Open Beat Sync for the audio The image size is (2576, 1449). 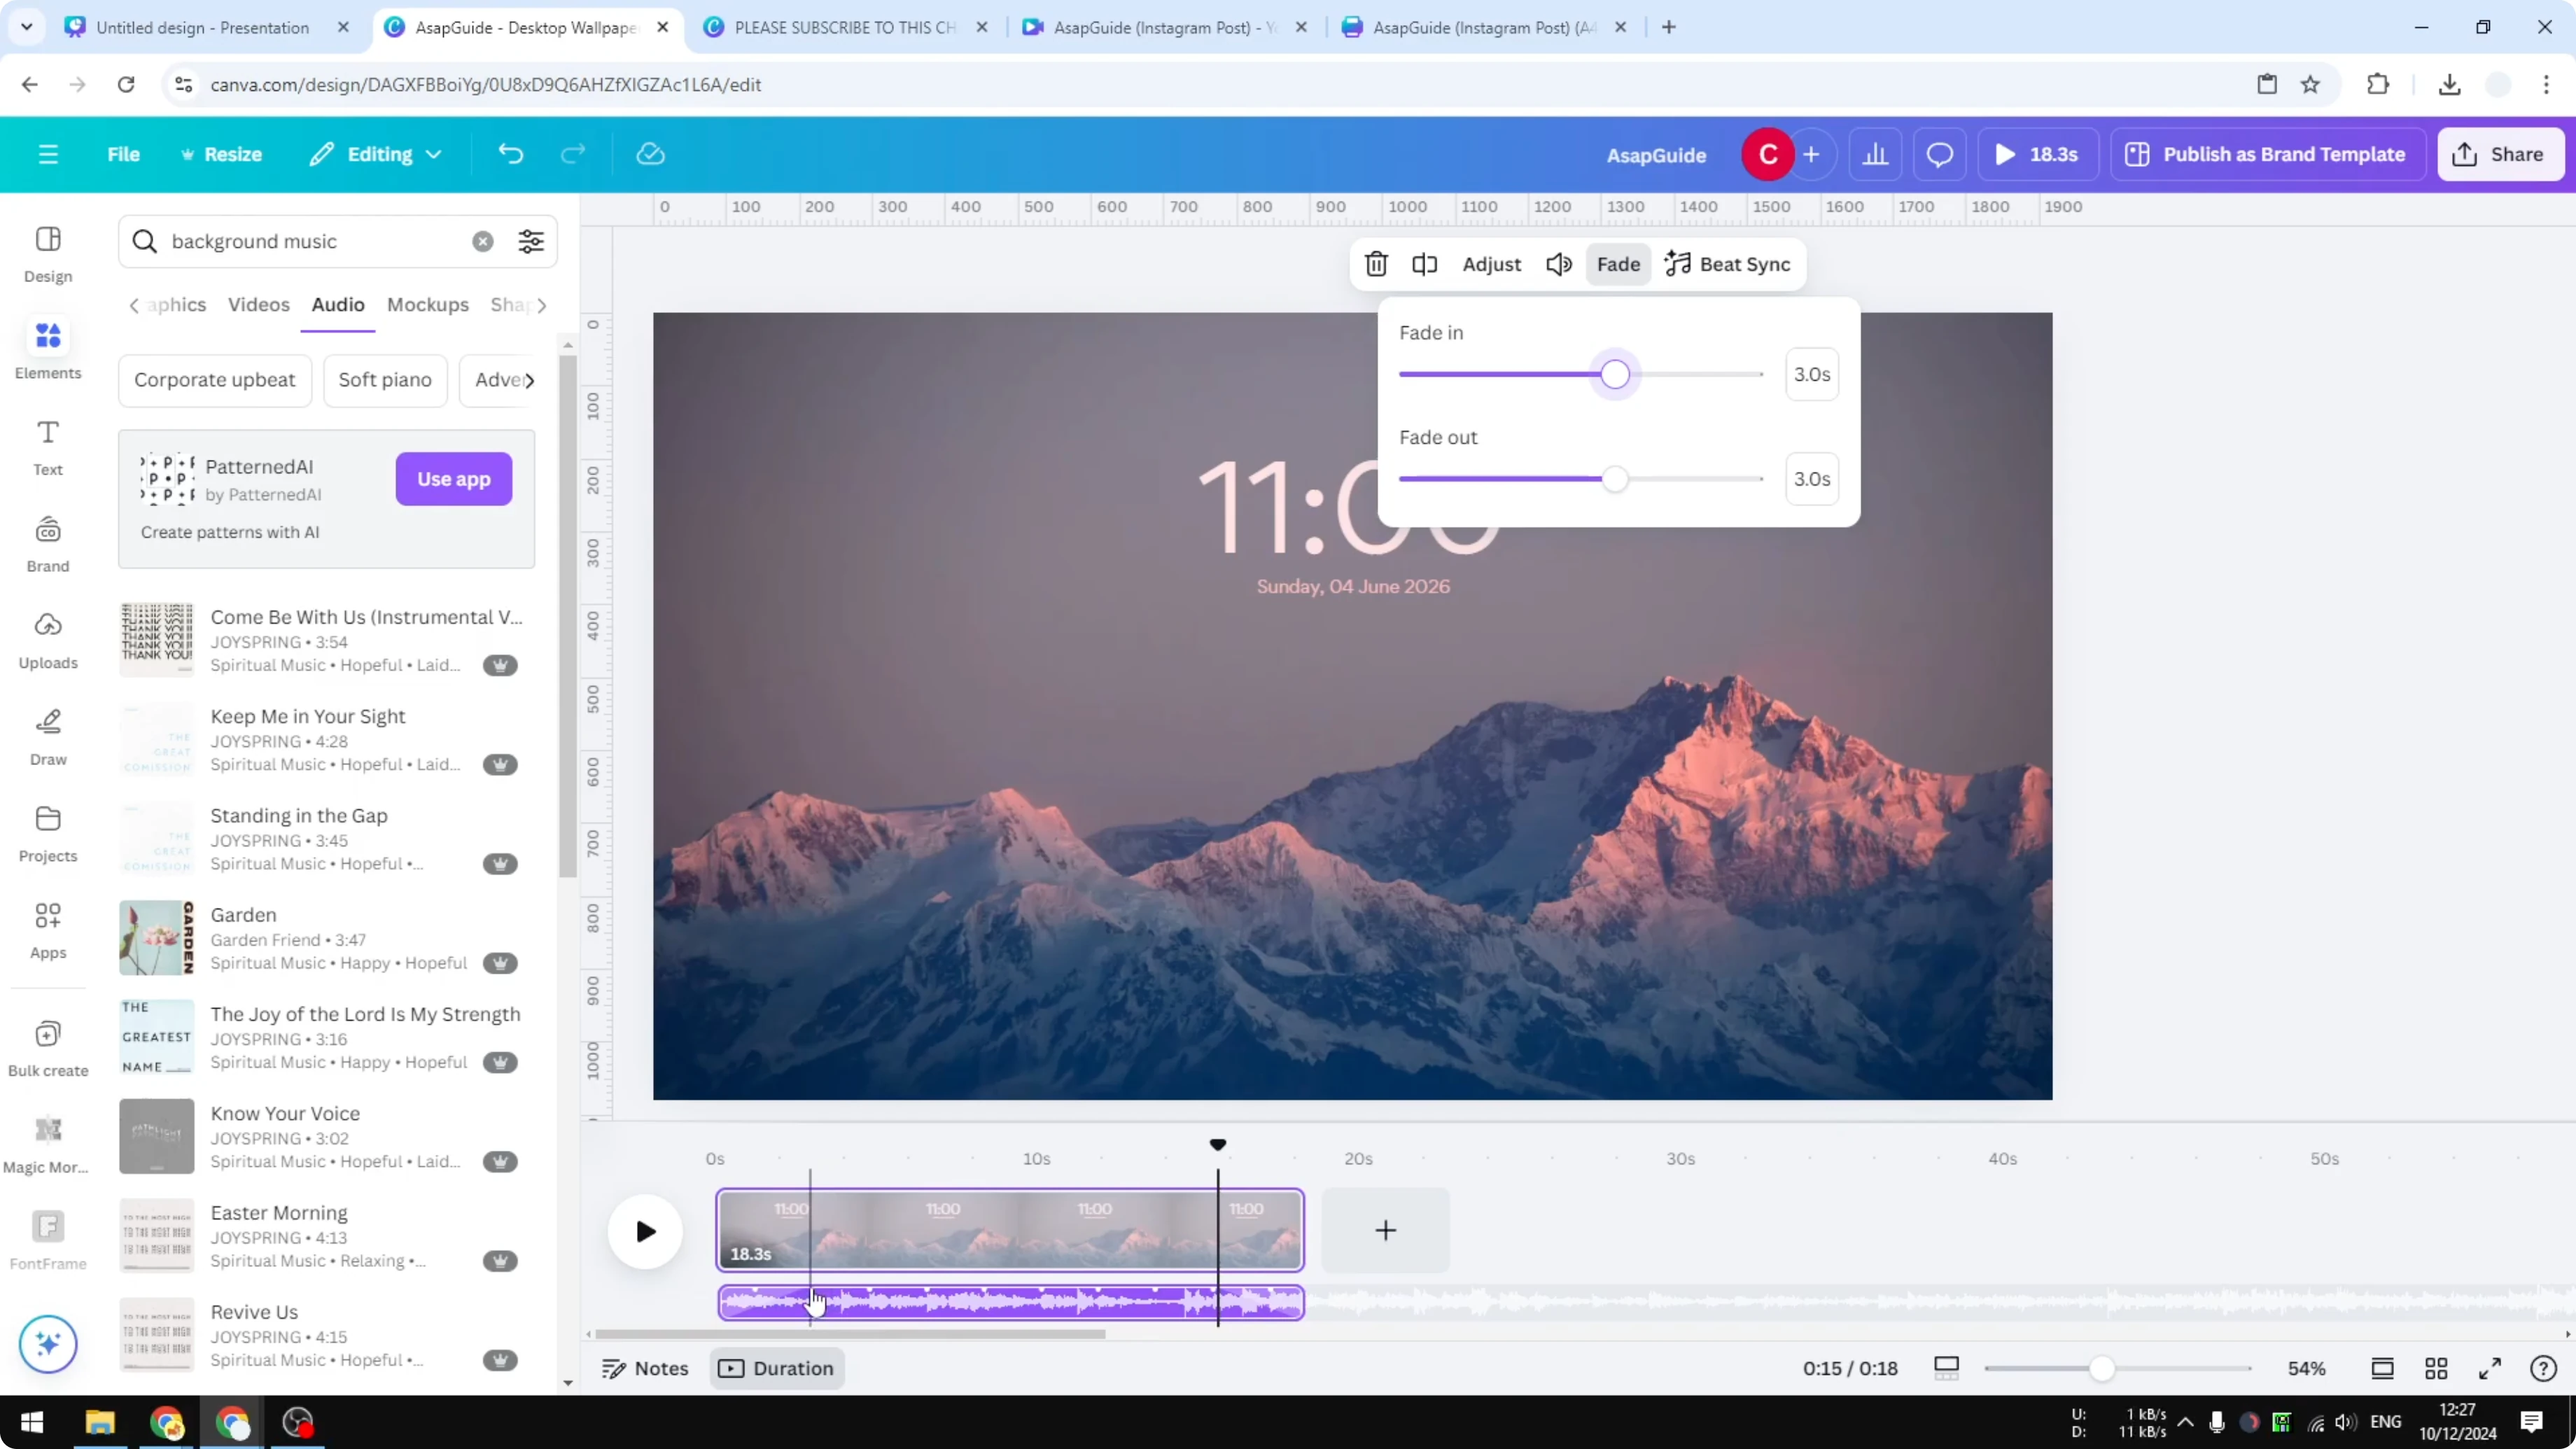[x=1729, y=264]
